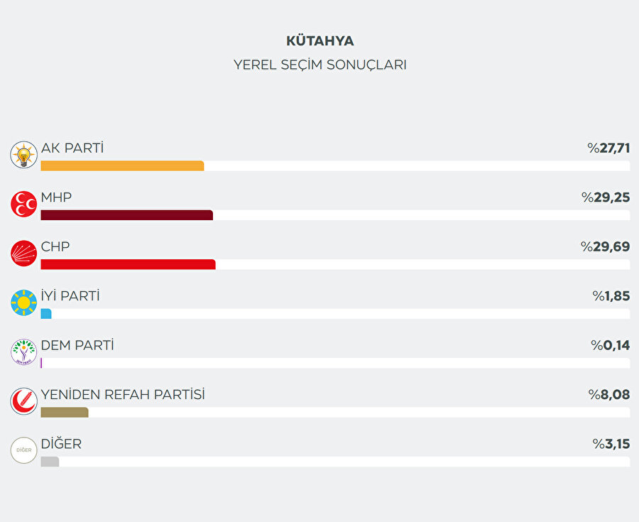
Task: Click the Yeniden Refah crescent logo
Action: tap(23, 401)
